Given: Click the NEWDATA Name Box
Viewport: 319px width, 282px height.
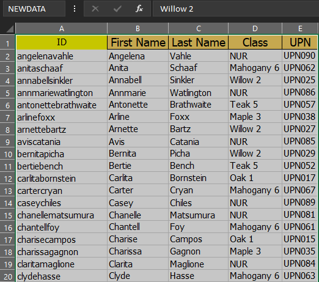Looking at the screenshot, I should pos(34,9).
